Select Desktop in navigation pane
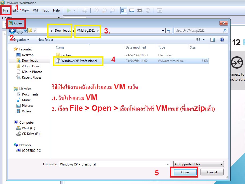Viewport: 245px width, 184px height. (x=28, y=55)
